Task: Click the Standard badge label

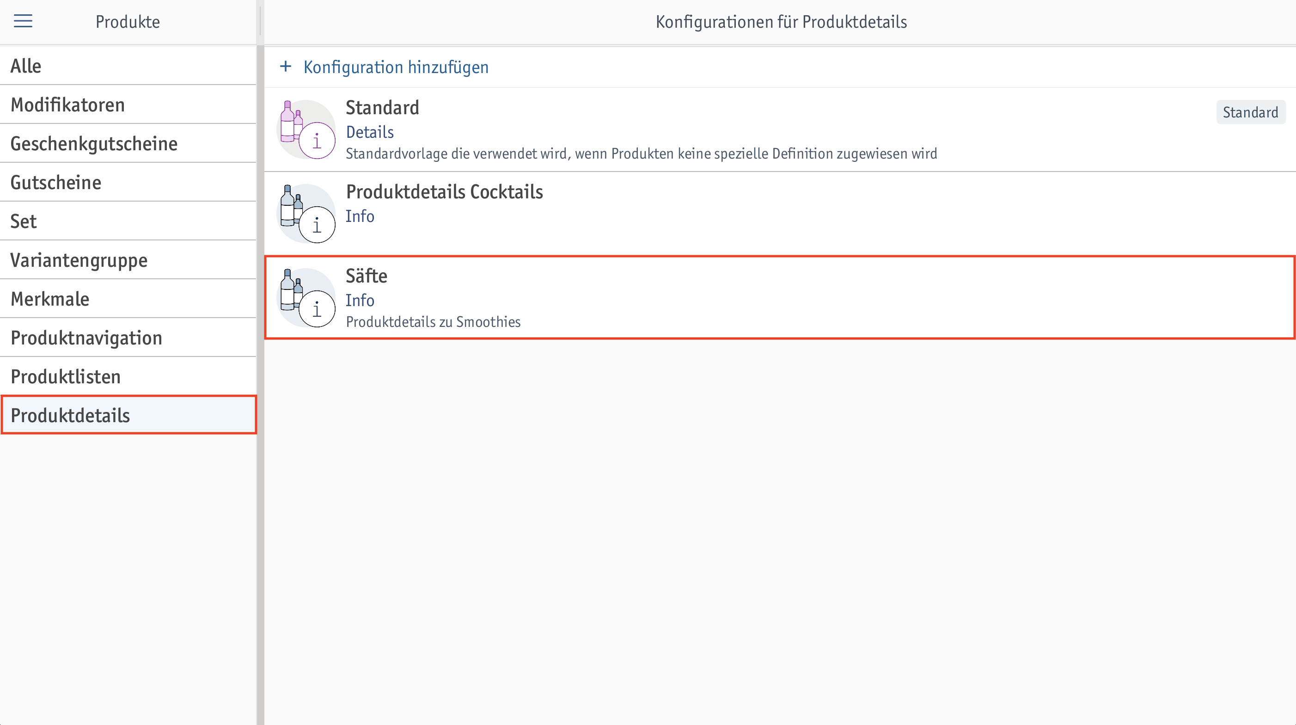Action: pyautogui.click(x=1250, y=112)
